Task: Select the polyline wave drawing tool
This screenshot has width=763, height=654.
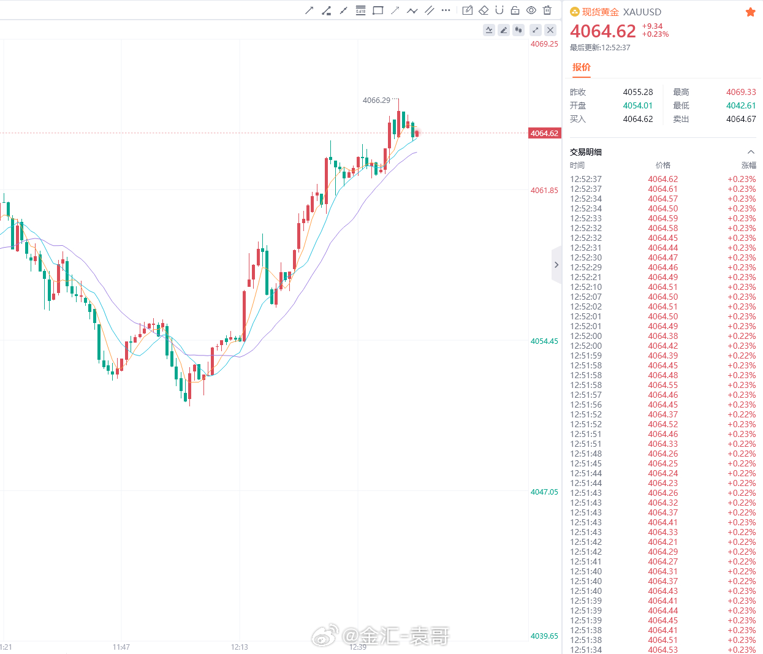Action: point(412,10)
